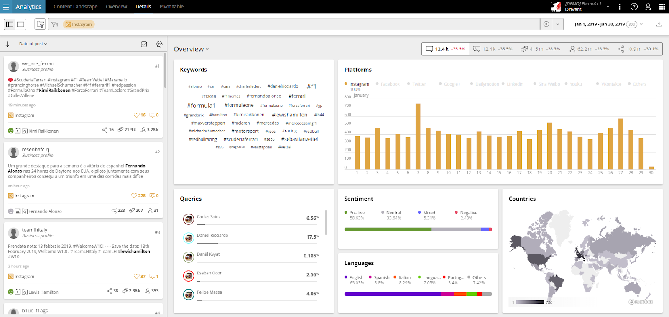Open resenhafc.rj profile name

click(36, 150)
